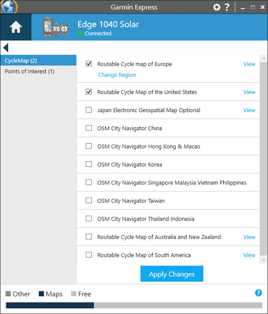The image size is (268, 314).
Task: Open the settings gear icon
Action: (x=217, y=7)
